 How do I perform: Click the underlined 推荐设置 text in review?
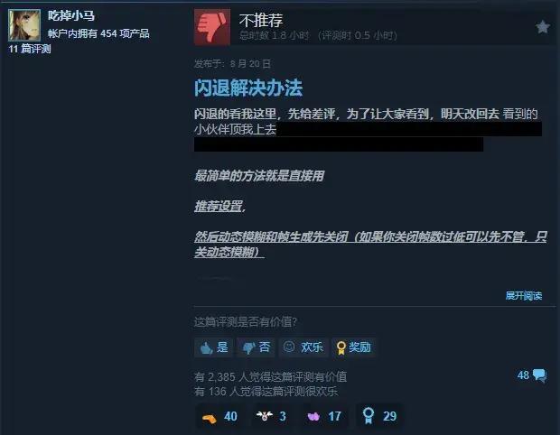[219, 207]
